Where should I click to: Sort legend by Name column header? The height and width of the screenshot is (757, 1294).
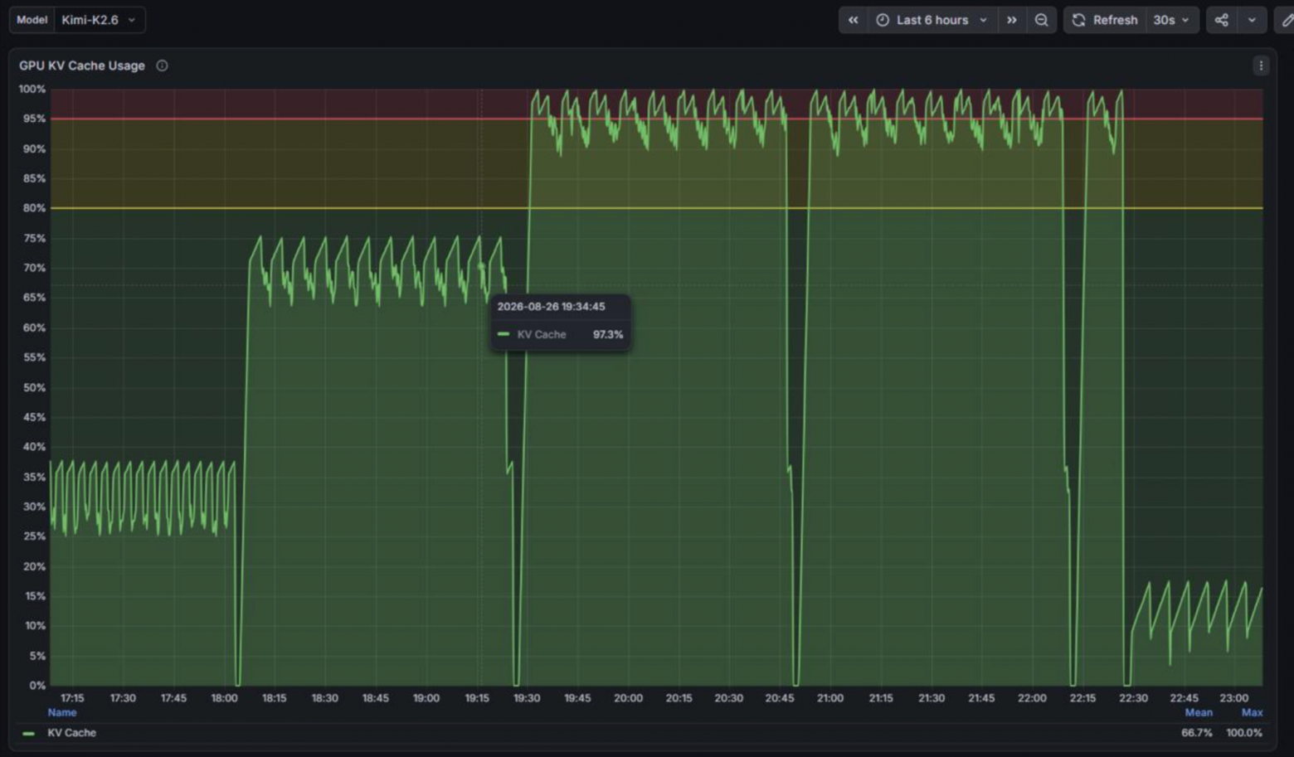tap(62, 712)
